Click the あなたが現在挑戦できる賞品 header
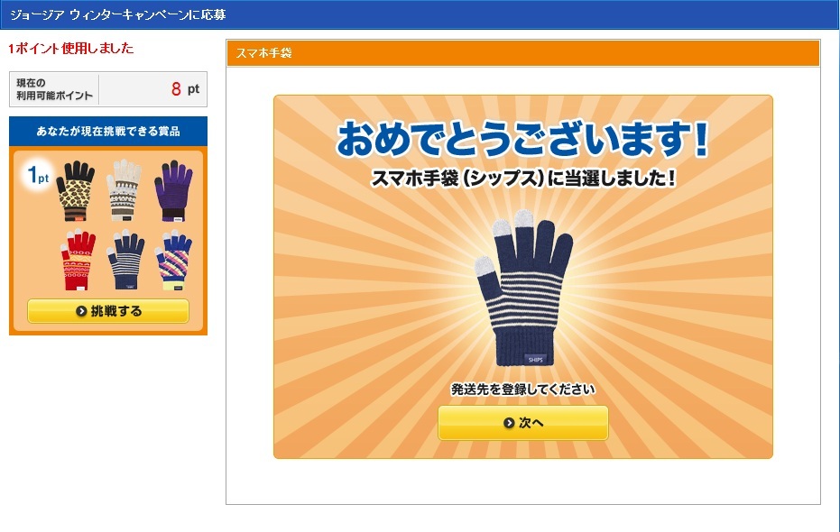This screenshot has width=840, height=532. pos(108,131)
